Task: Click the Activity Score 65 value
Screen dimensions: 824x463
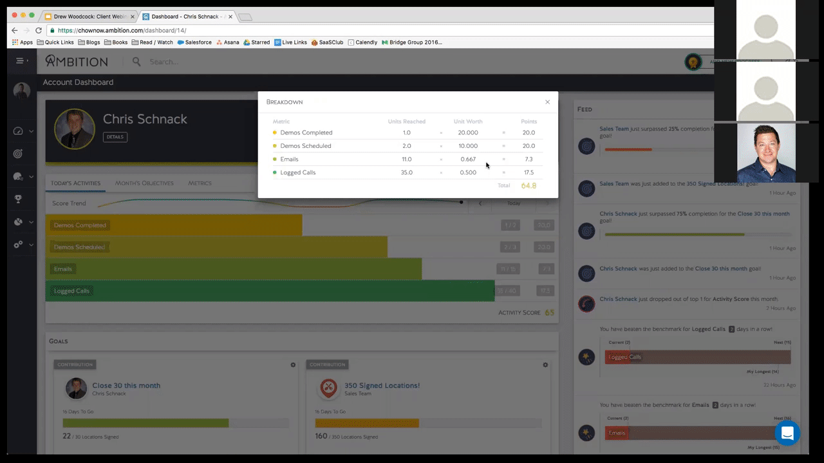Action: (x=549, y=313)
